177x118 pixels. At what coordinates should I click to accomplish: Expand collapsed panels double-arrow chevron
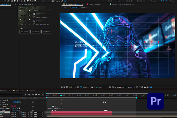[x=16, y=4]
